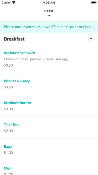The width and height of the screenshot is (98, 175).
Task: Click the Wi-Fi icon in status bar
Action: [x=14, y=3]
